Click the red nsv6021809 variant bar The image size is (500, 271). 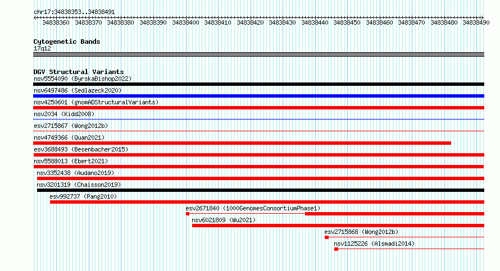[x=338, y=226]
